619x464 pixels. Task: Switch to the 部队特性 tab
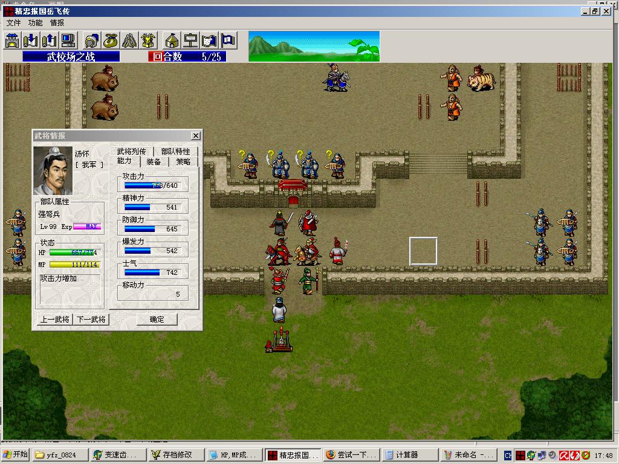point(176,151)
